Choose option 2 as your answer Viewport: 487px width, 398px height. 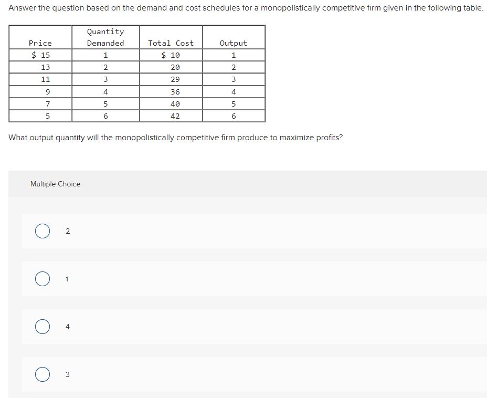68,231
